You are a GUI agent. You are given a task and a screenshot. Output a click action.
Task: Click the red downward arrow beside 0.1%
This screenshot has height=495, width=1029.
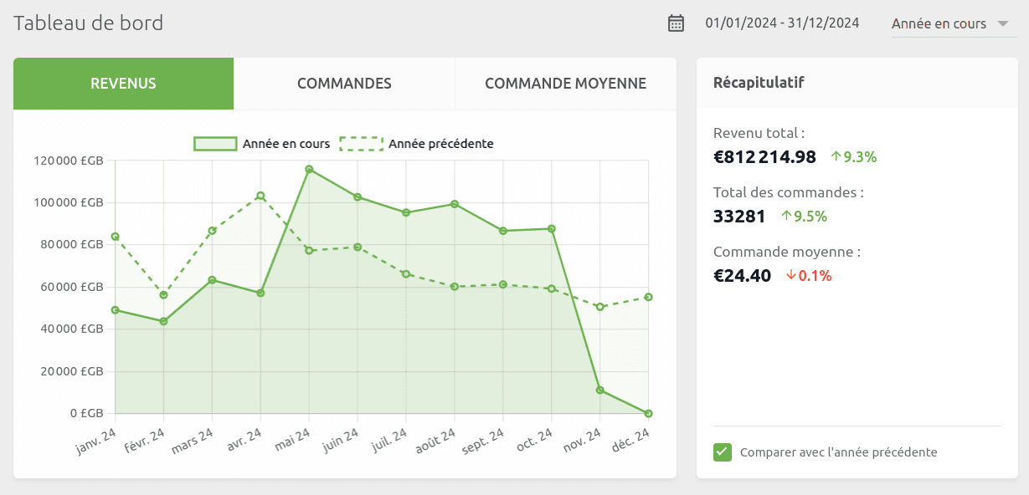click(x=792, y=275)
